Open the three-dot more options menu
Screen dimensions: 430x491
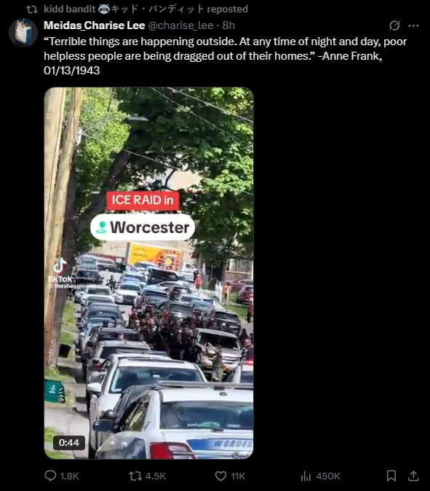click(413, 25)
